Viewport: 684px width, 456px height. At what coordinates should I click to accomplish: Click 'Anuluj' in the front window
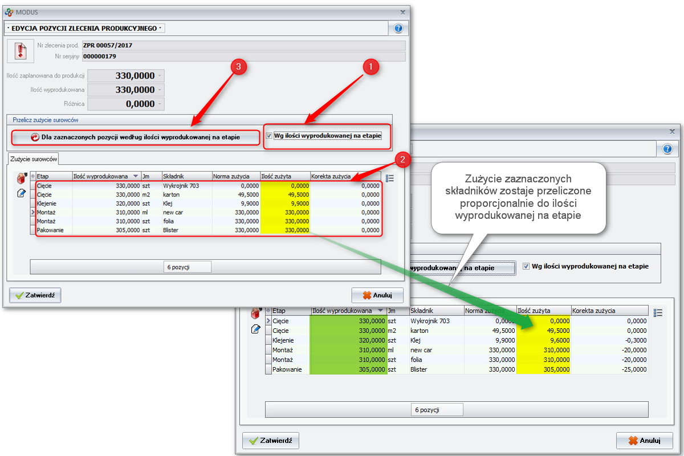click(377, 295)
